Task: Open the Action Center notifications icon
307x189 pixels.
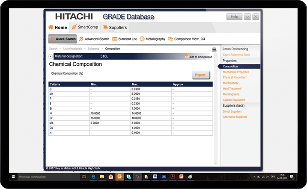Action: (x=292, y=177)
